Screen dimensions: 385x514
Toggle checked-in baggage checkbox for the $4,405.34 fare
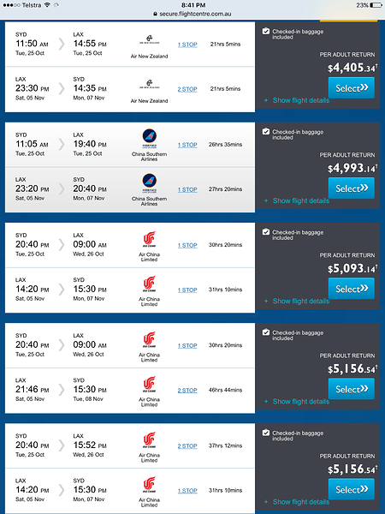pos(266,31)
